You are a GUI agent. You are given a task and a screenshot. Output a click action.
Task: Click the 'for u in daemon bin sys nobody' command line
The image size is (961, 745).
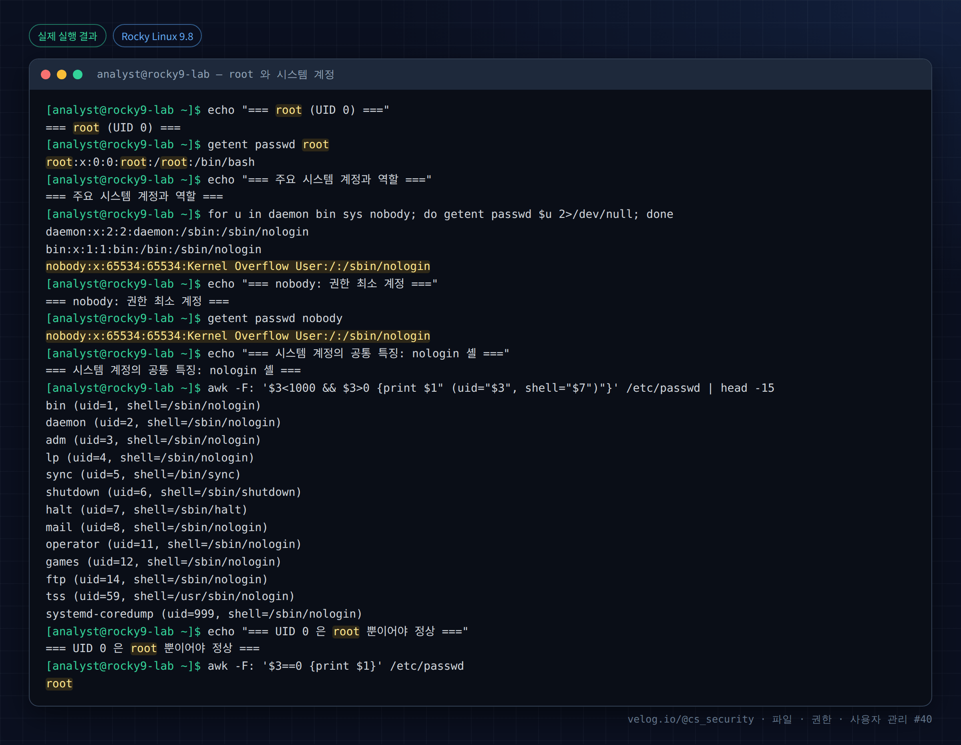tap(440, 214)
